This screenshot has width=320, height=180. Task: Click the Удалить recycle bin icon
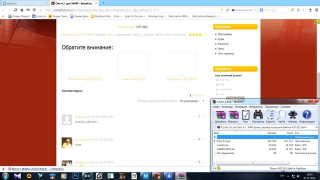[270, 115]
